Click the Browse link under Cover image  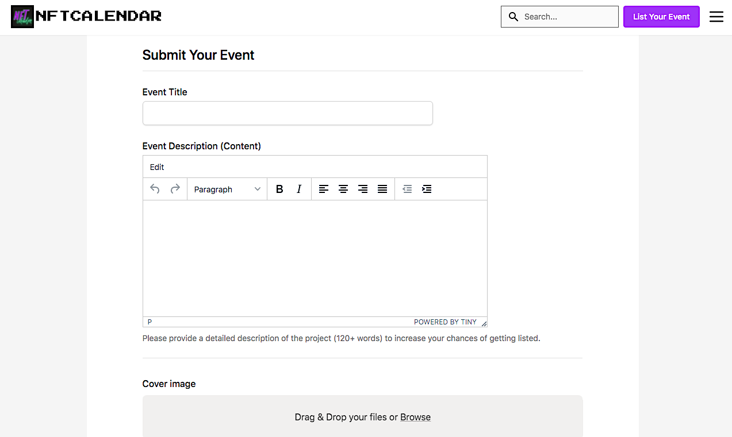point(415,417)
